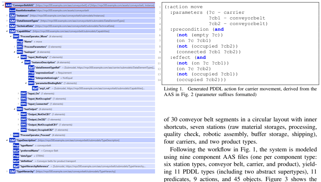Click the Prop icon next to typeName
The image size is (321, 182).
click(x=16, y=145)
